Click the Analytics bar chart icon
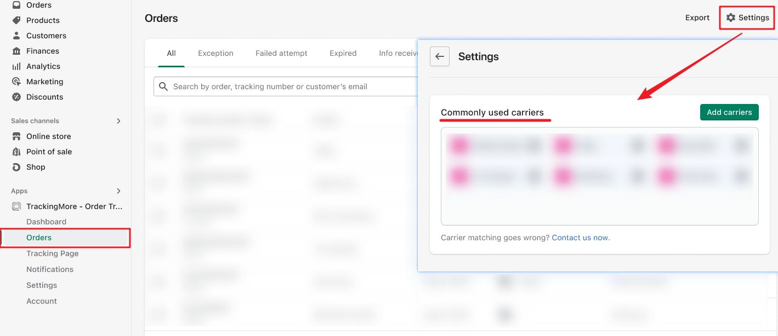Screen dimensions: 778x336 coord(16,66)
